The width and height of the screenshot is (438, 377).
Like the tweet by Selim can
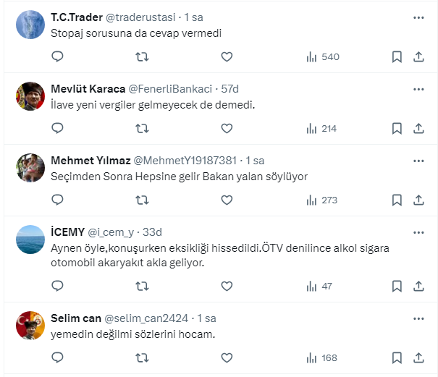click(227, 357)
